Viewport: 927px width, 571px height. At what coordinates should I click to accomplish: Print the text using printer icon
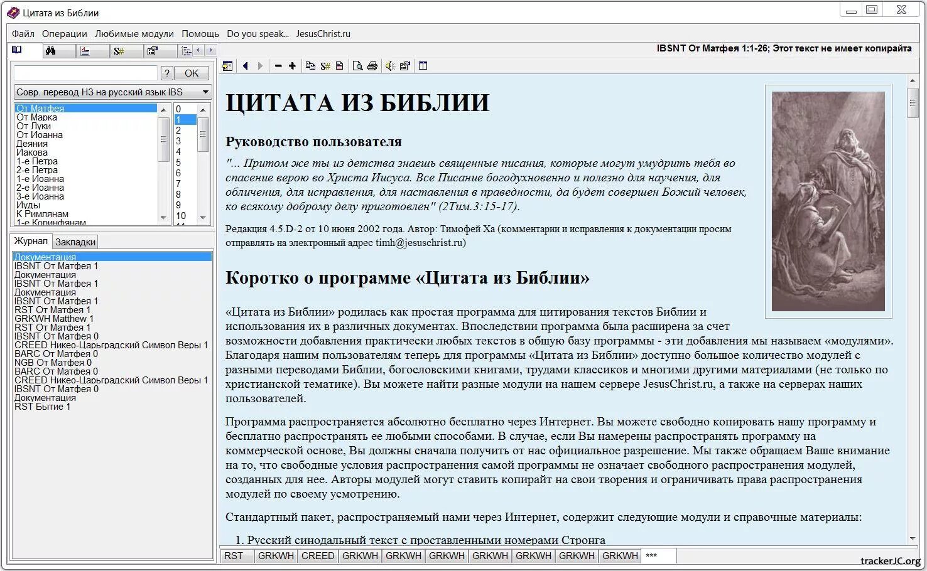point(372,65)
